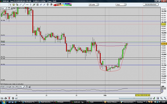Click Price panel window icon
This screenshot has width=167, height=104.
click(9, 8)
